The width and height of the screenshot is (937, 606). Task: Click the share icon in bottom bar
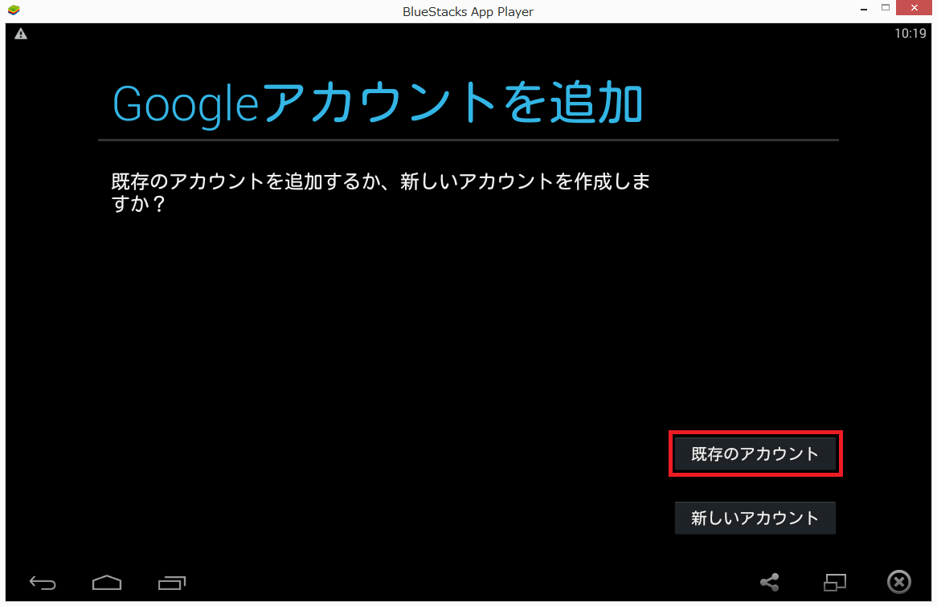pyautogui.click(x=770, y=582)
